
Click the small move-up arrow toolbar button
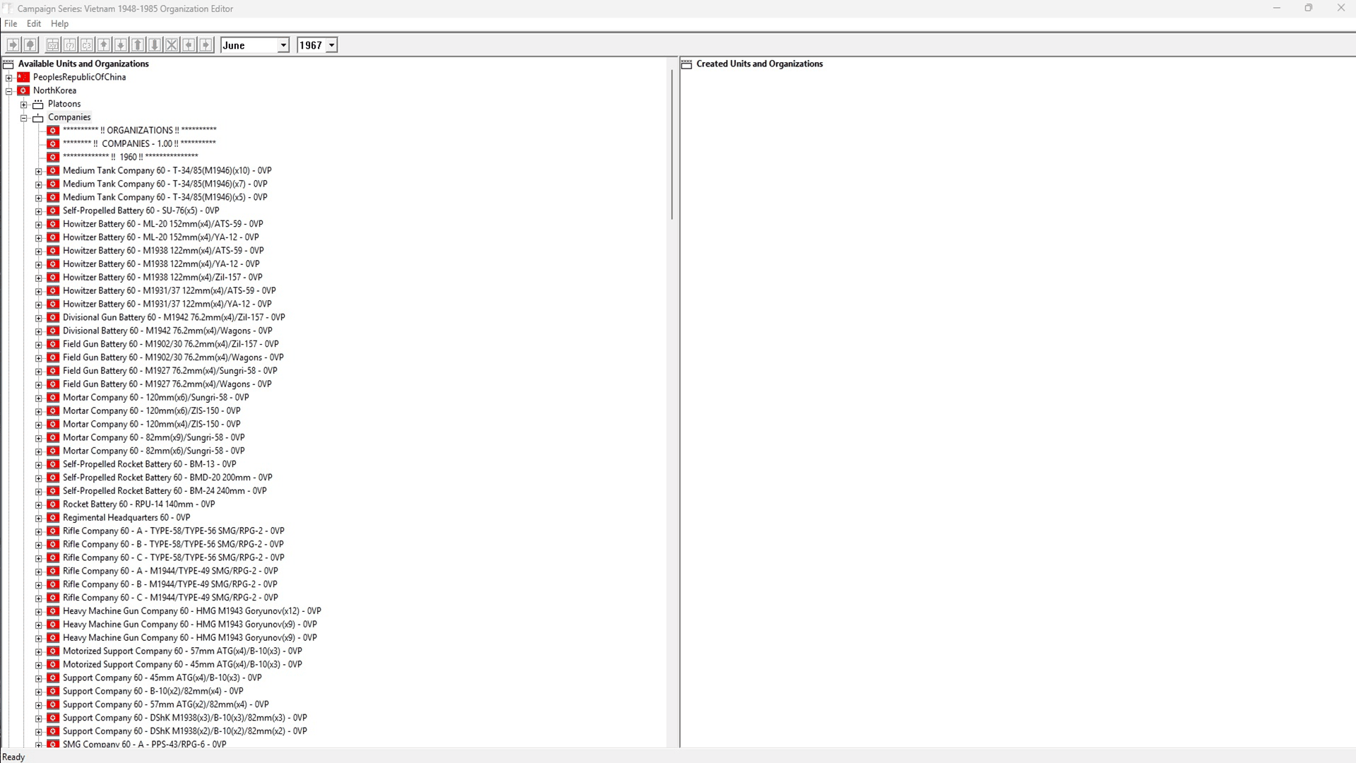point(104,45)
